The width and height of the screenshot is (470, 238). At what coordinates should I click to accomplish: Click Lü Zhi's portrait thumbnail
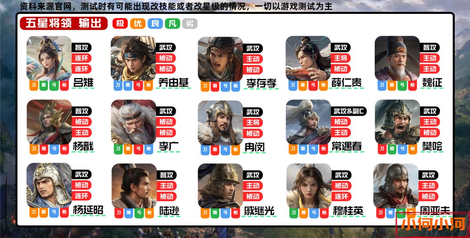(x=49, y=58)
